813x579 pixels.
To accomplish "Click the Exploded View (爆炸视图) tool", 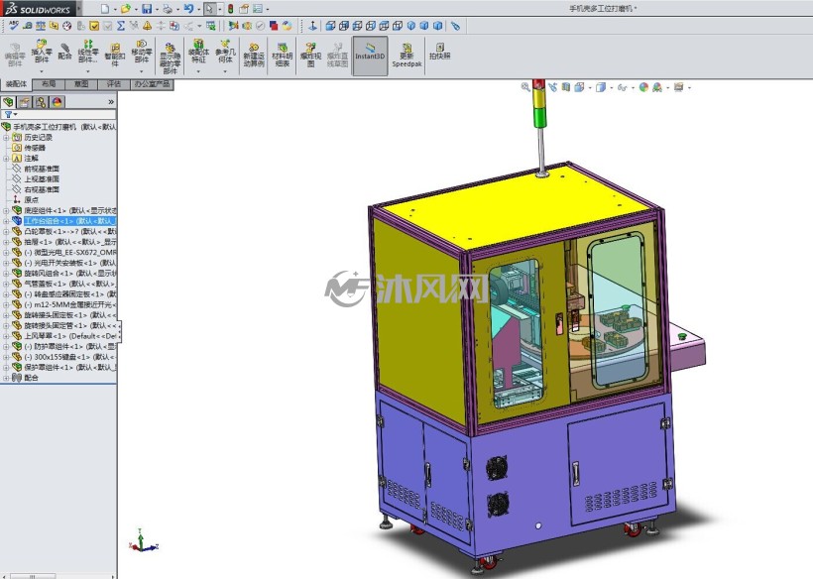I will pyautogui.click(x=310, y=55).
